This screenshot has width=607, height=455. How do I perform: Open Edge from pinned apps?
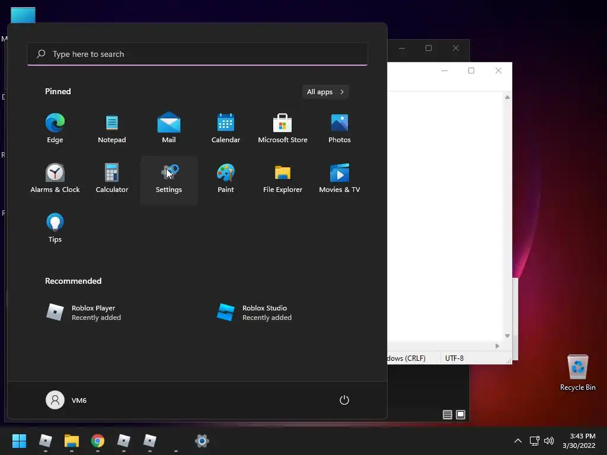point(55,129)
